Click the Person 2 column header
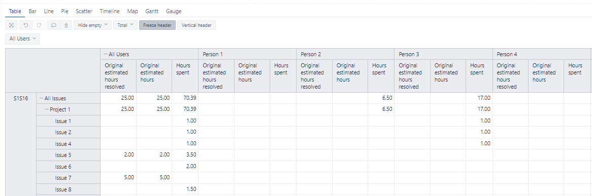Image resolution: width=592 pixels, height=196 pixels. (345, 54)
